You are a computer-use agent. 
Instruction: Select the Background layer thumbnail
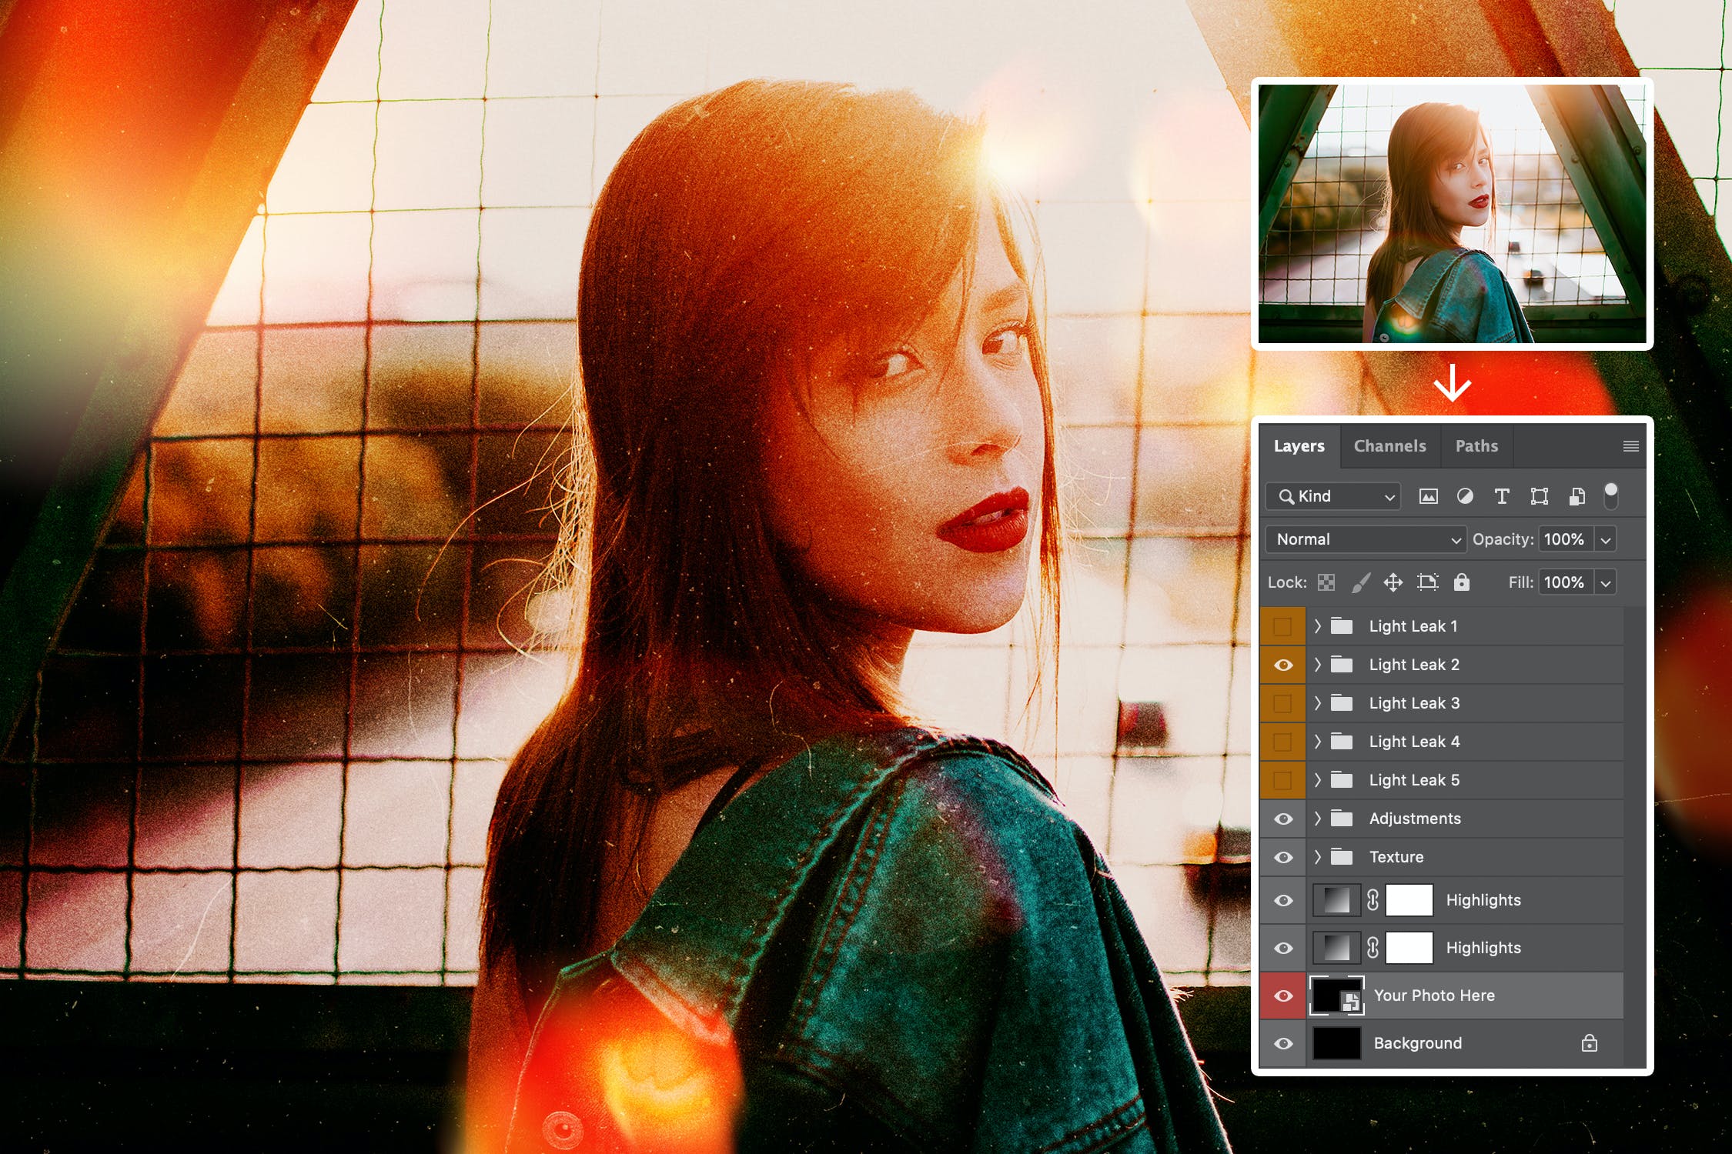point(1336,1043)
